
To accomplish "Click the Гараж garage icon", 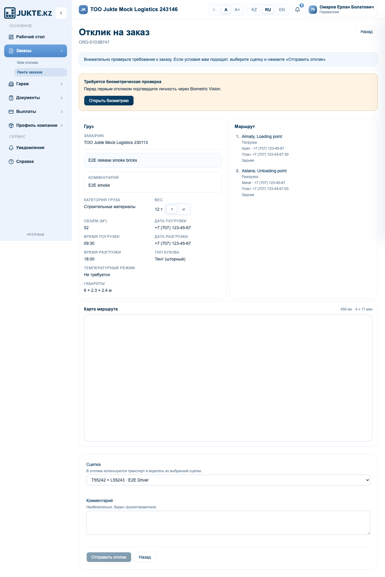I will tap(11, 84).
